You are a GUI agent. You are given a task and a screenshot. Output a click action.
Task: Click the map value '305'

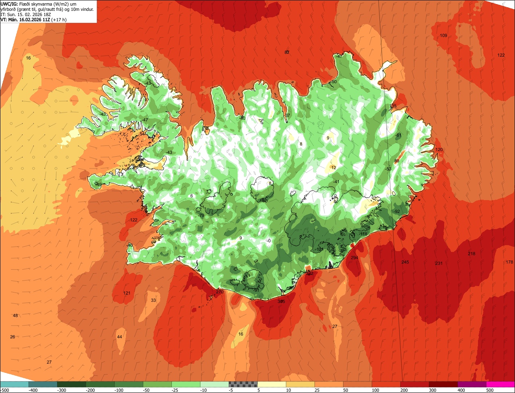click(281, 301)
